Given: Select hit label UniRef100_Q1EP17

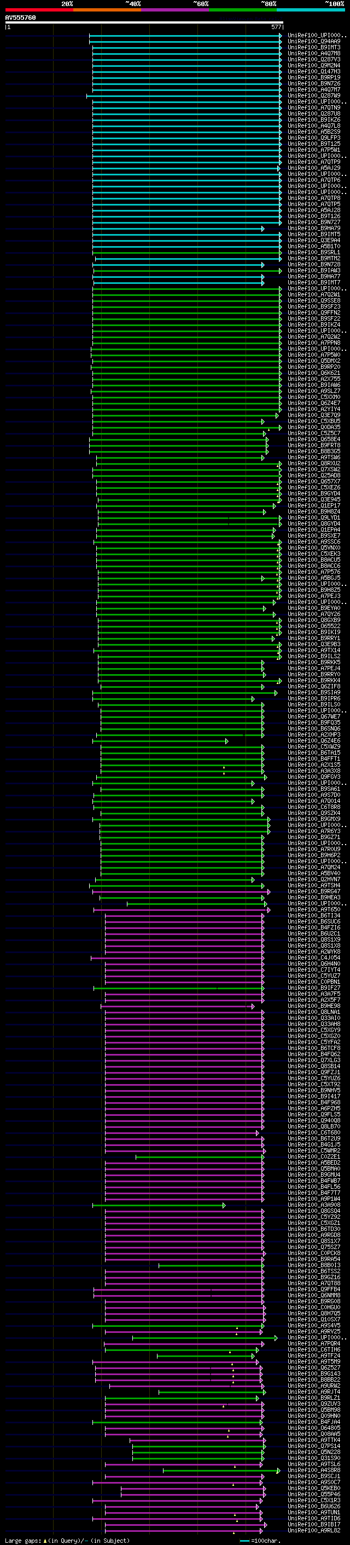Looking at the screenshot, I should [314, 506].
